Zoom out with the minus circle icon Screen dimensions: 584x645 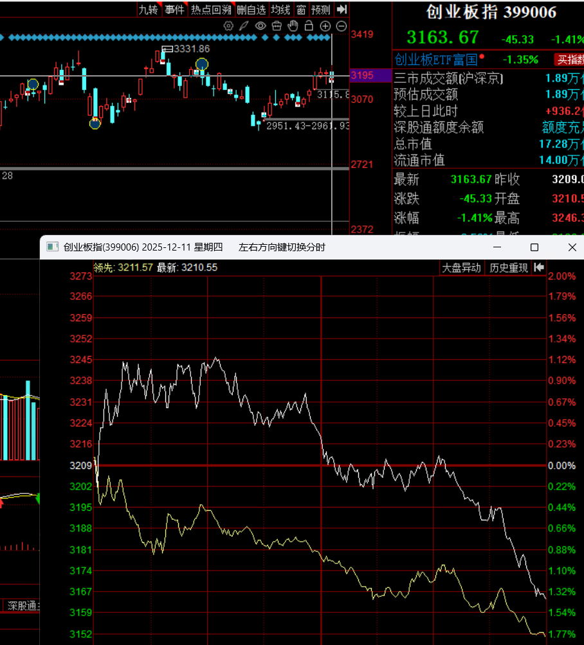342,26
